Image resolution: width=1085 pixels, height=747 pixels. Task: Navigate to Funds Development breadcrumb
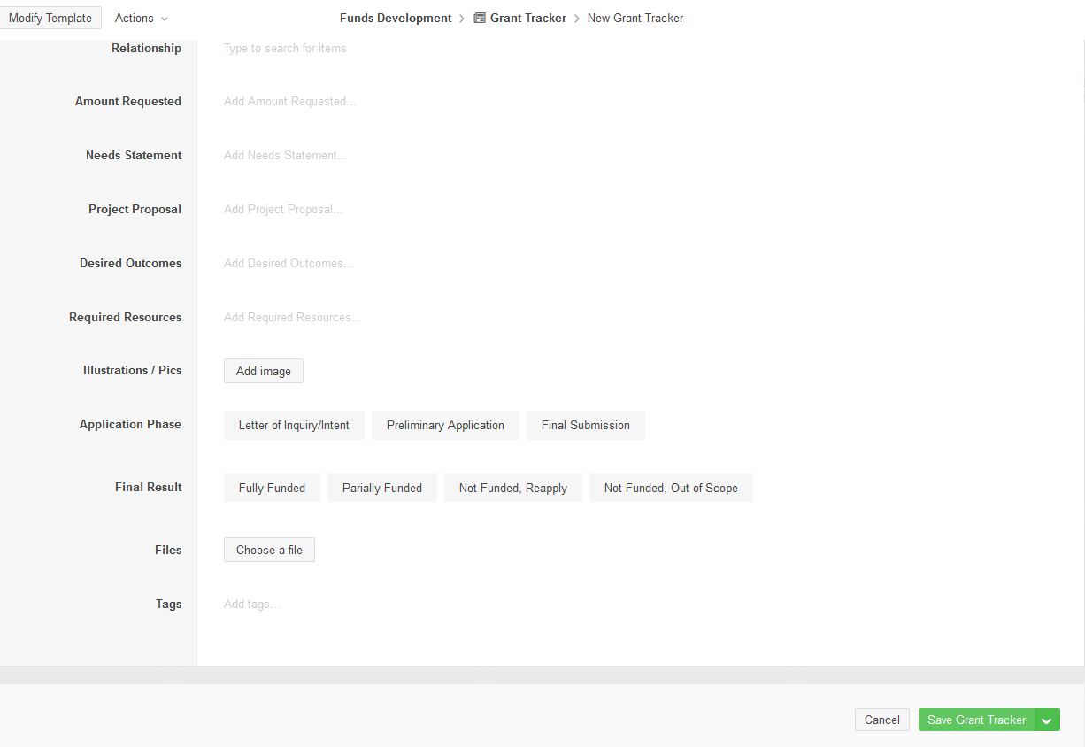pyautogui.click(x=396, y=18)
